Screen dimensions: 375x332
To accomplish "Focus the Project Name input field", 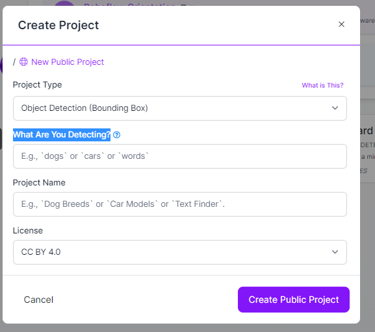I will point(180,204).
